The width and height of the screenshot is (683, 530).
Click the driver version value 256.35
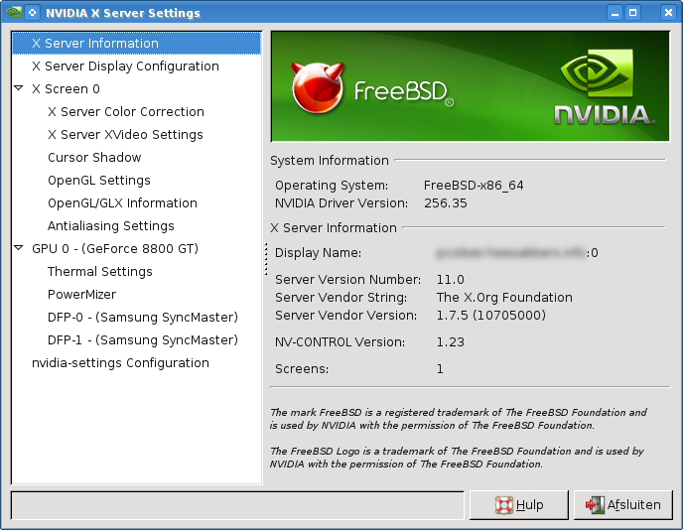(446, 202)
